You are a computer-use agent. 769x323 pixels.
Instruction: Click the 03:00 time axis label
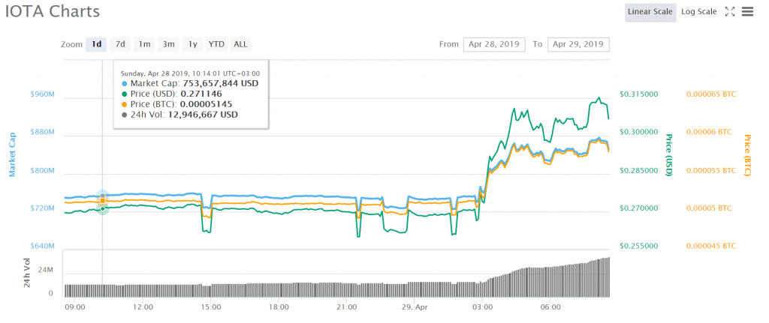(482, 307)
